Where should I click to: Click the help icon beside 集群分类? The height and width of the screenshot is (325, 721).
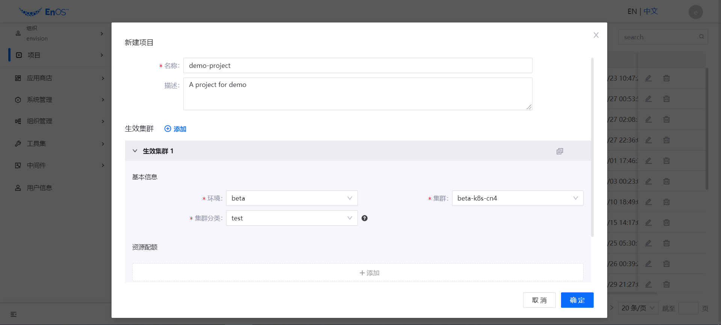point(364,218)
